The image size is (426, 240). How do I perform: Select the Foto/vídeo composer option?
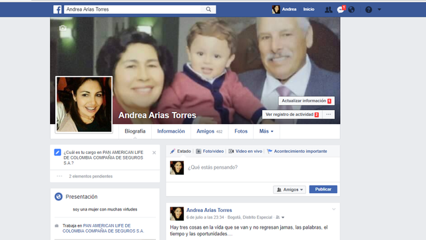(x=210, y=151)
